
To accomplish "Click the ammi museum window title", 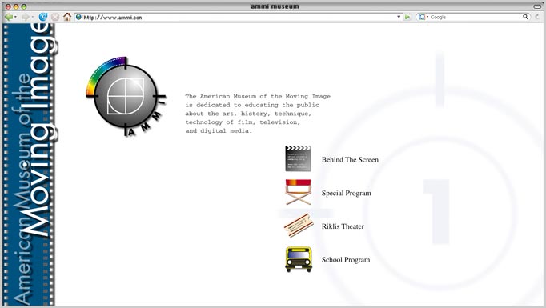I will [x=275, y=6].
